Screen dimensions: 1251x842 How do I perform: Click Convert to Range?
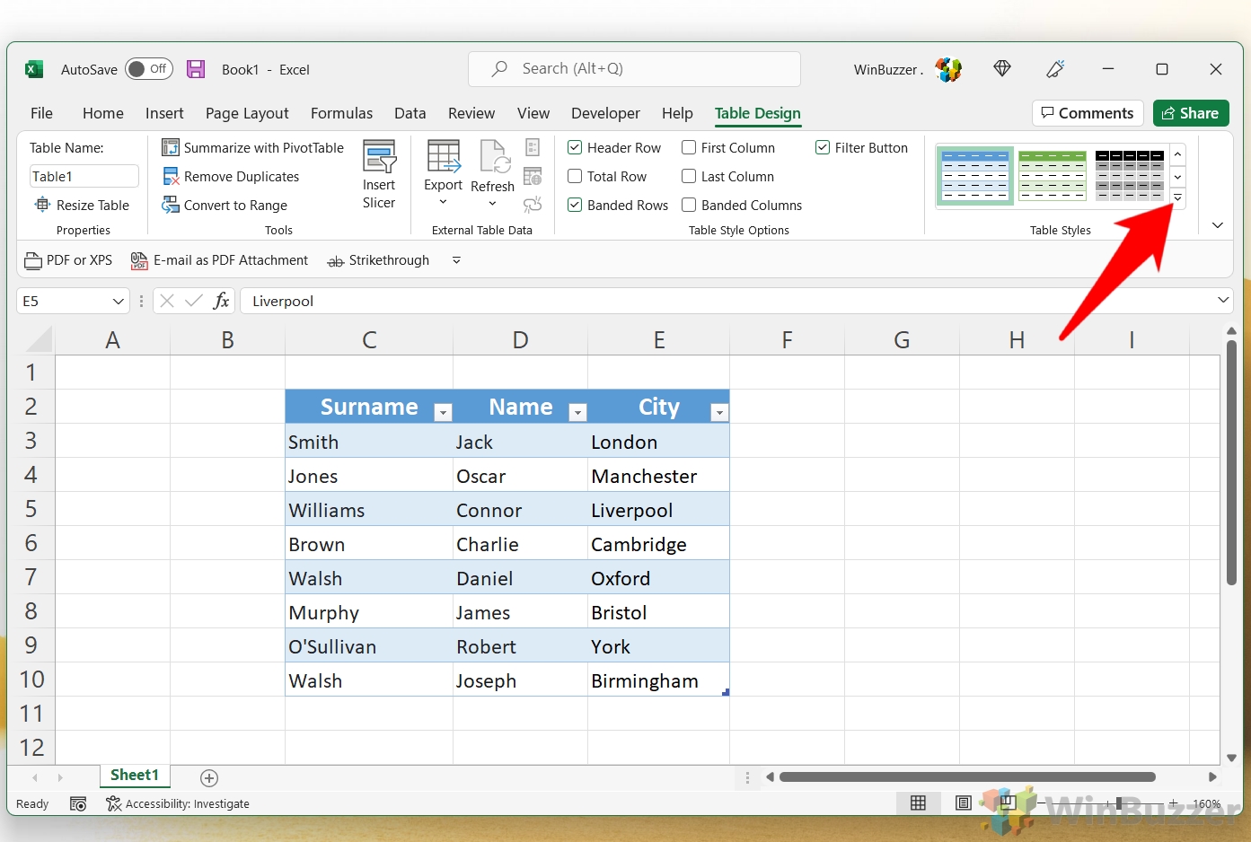click(x=225, y=206)
